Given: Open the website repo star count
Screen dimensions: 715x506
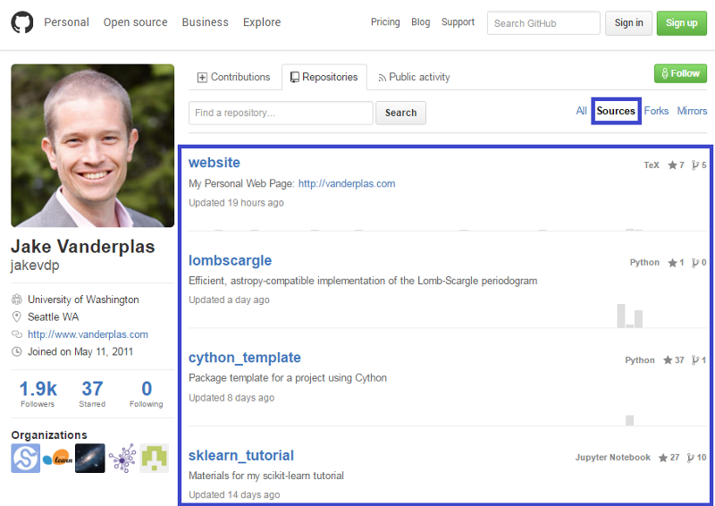Looking at the screenshot, I should pos(676,165).
